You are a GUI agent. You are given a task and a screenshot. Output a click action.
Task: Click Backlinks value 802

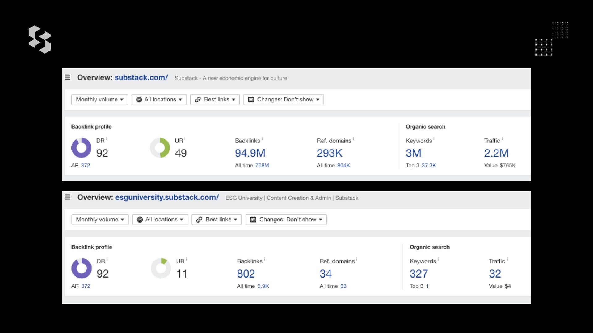(x=246, y=273)
